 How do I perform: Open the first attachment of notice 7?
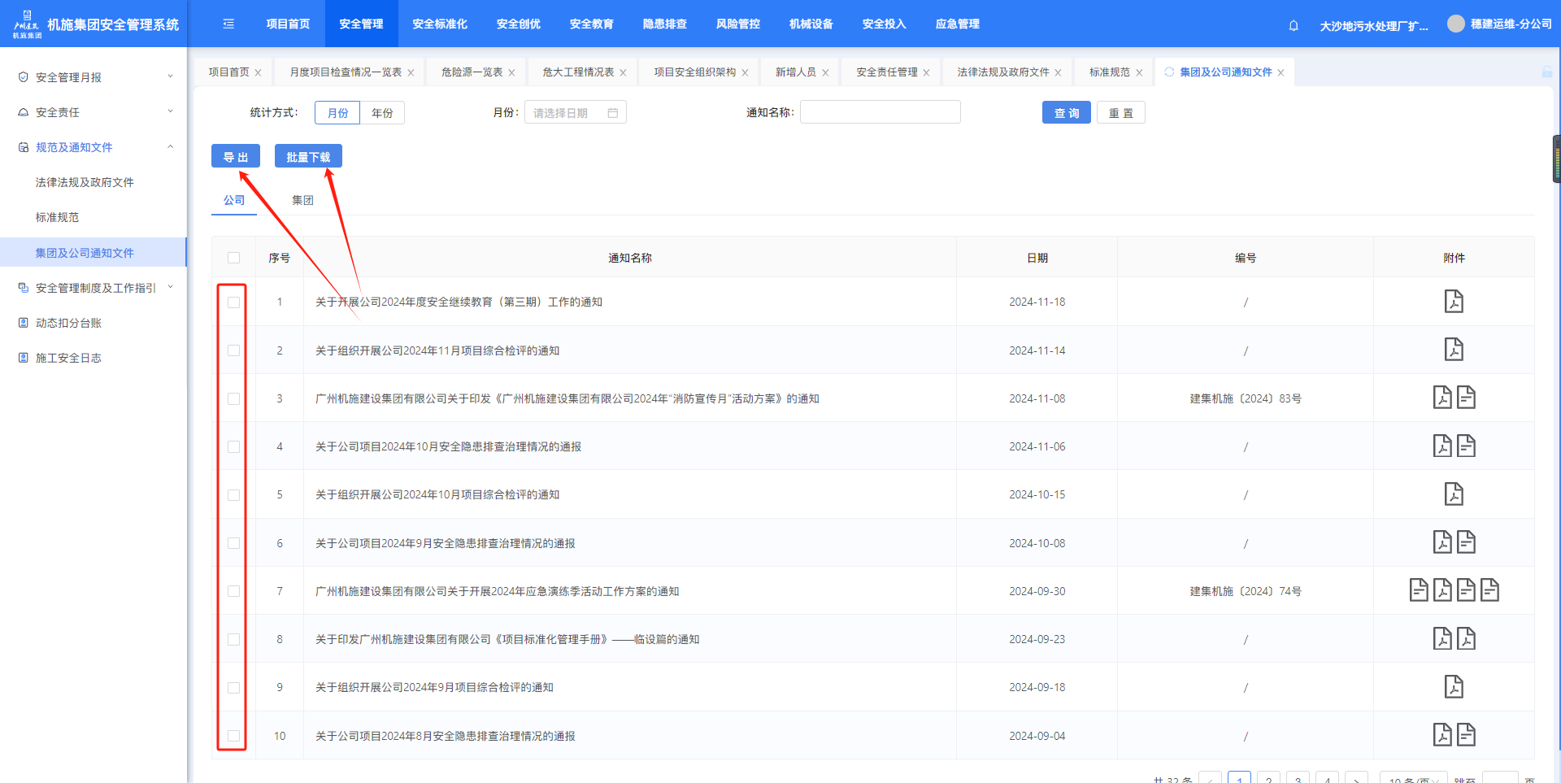click(1418, 590)
